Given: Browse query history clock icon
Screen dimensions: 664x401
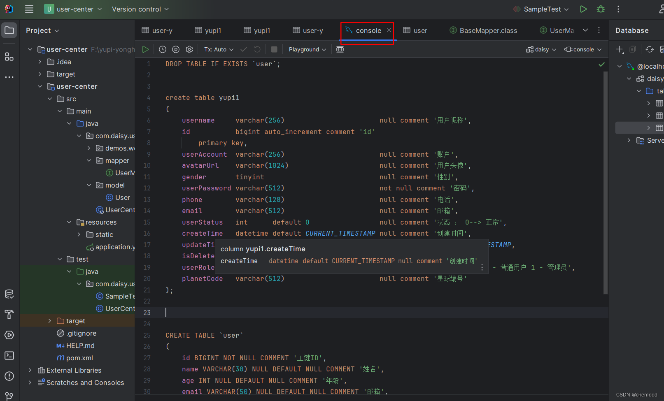Looking at the screenshot, I should 163,49.
